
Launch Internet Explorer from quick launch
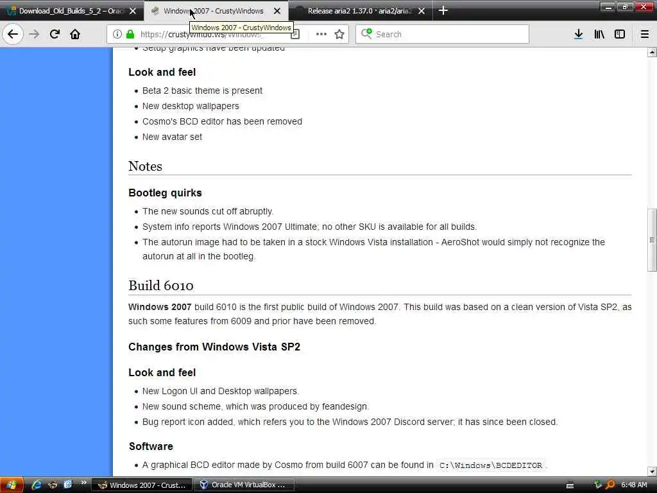37,485
